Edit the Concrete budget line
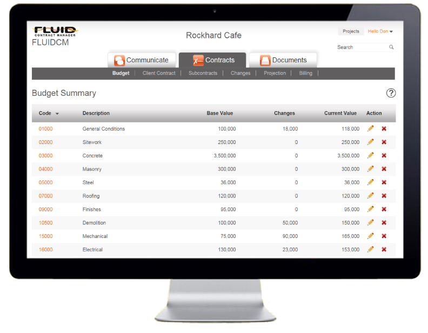 click(x=370, y=155)
